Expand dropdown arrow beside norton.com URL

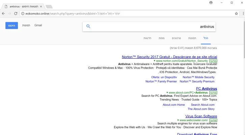(154, 61)
